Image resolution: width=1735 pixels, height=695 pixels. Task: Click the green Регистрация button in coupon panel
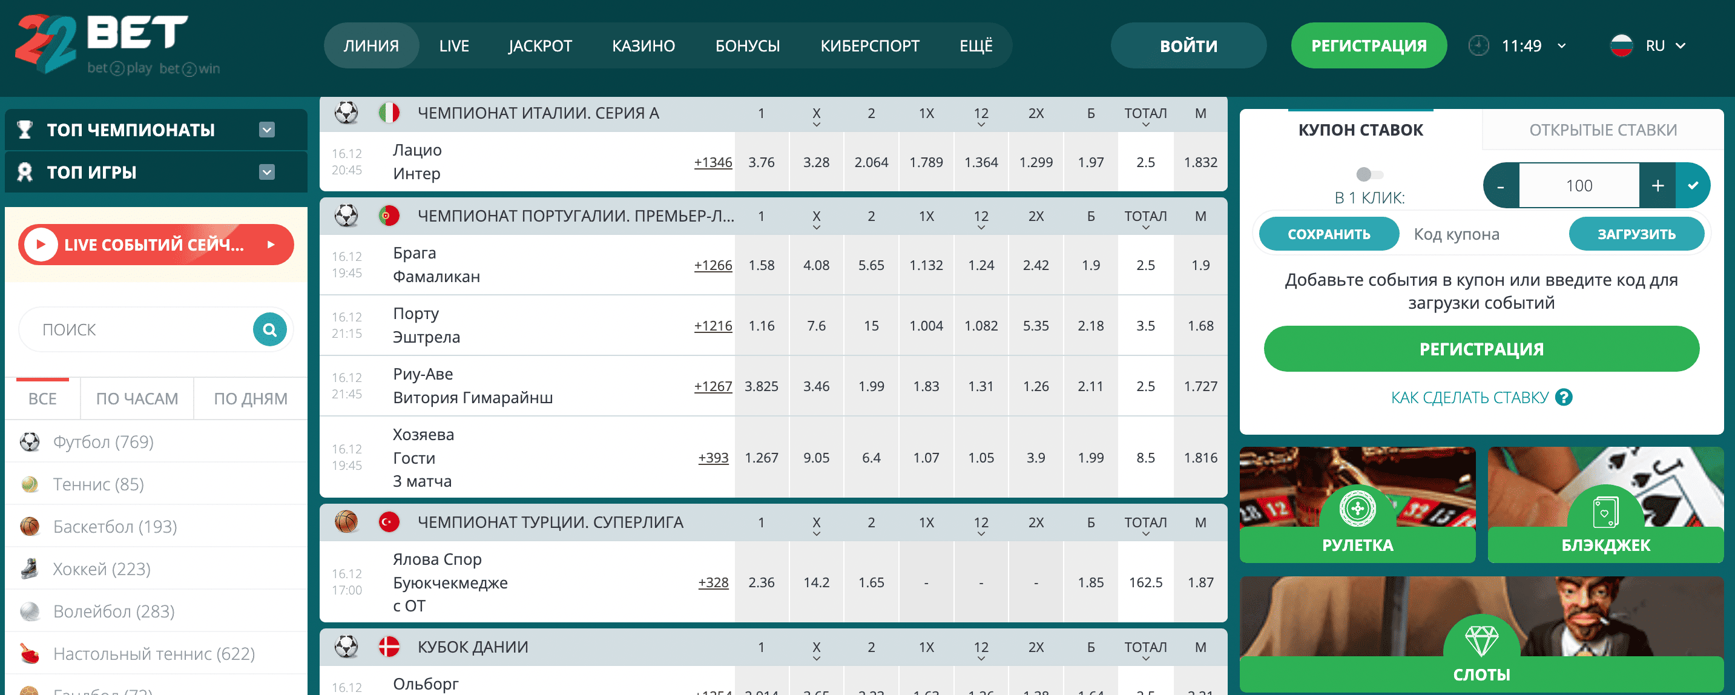tap(1481, 349)
